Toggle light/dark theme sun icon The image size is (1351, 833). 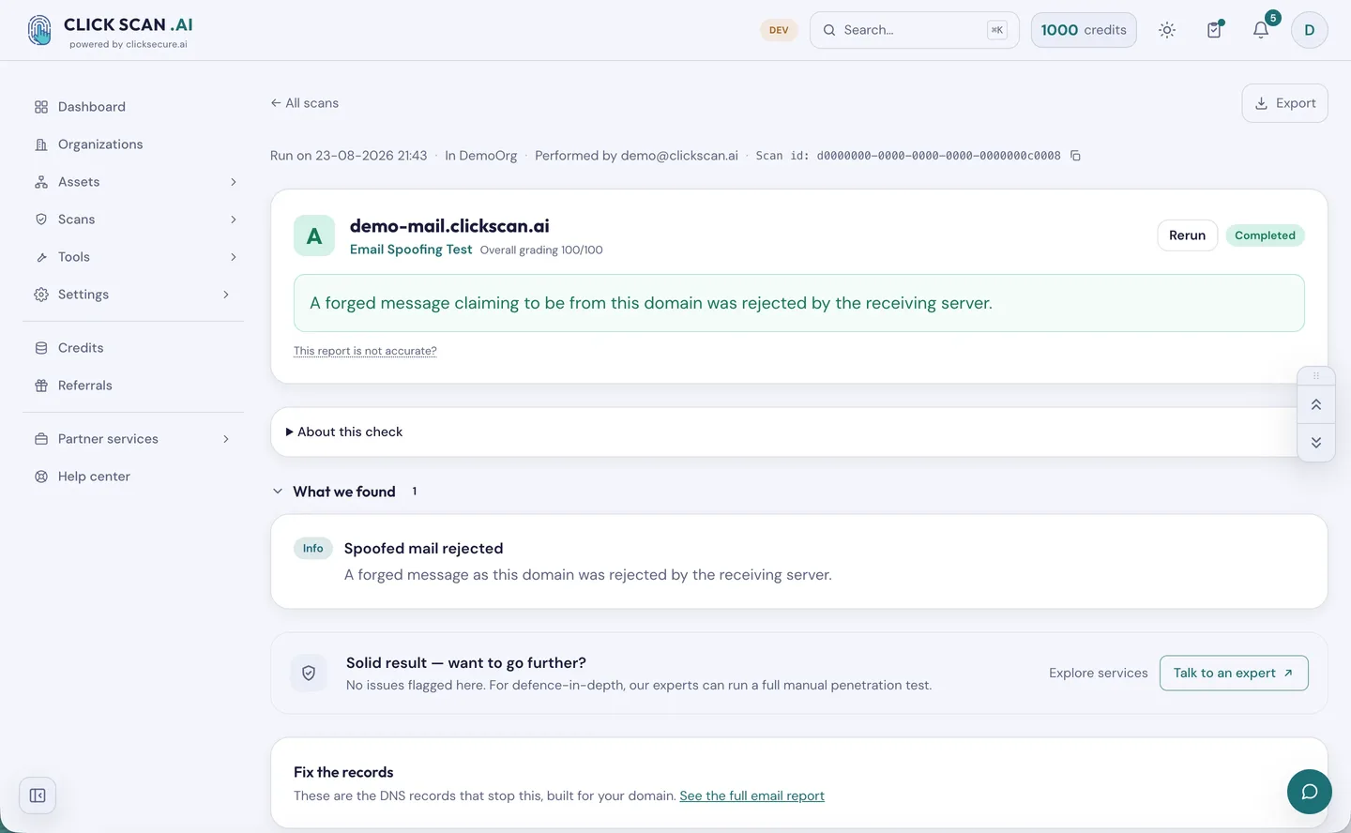click(x=1167, y=30)
